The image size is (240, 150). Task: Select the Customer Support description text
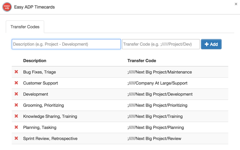pos(40,83)
